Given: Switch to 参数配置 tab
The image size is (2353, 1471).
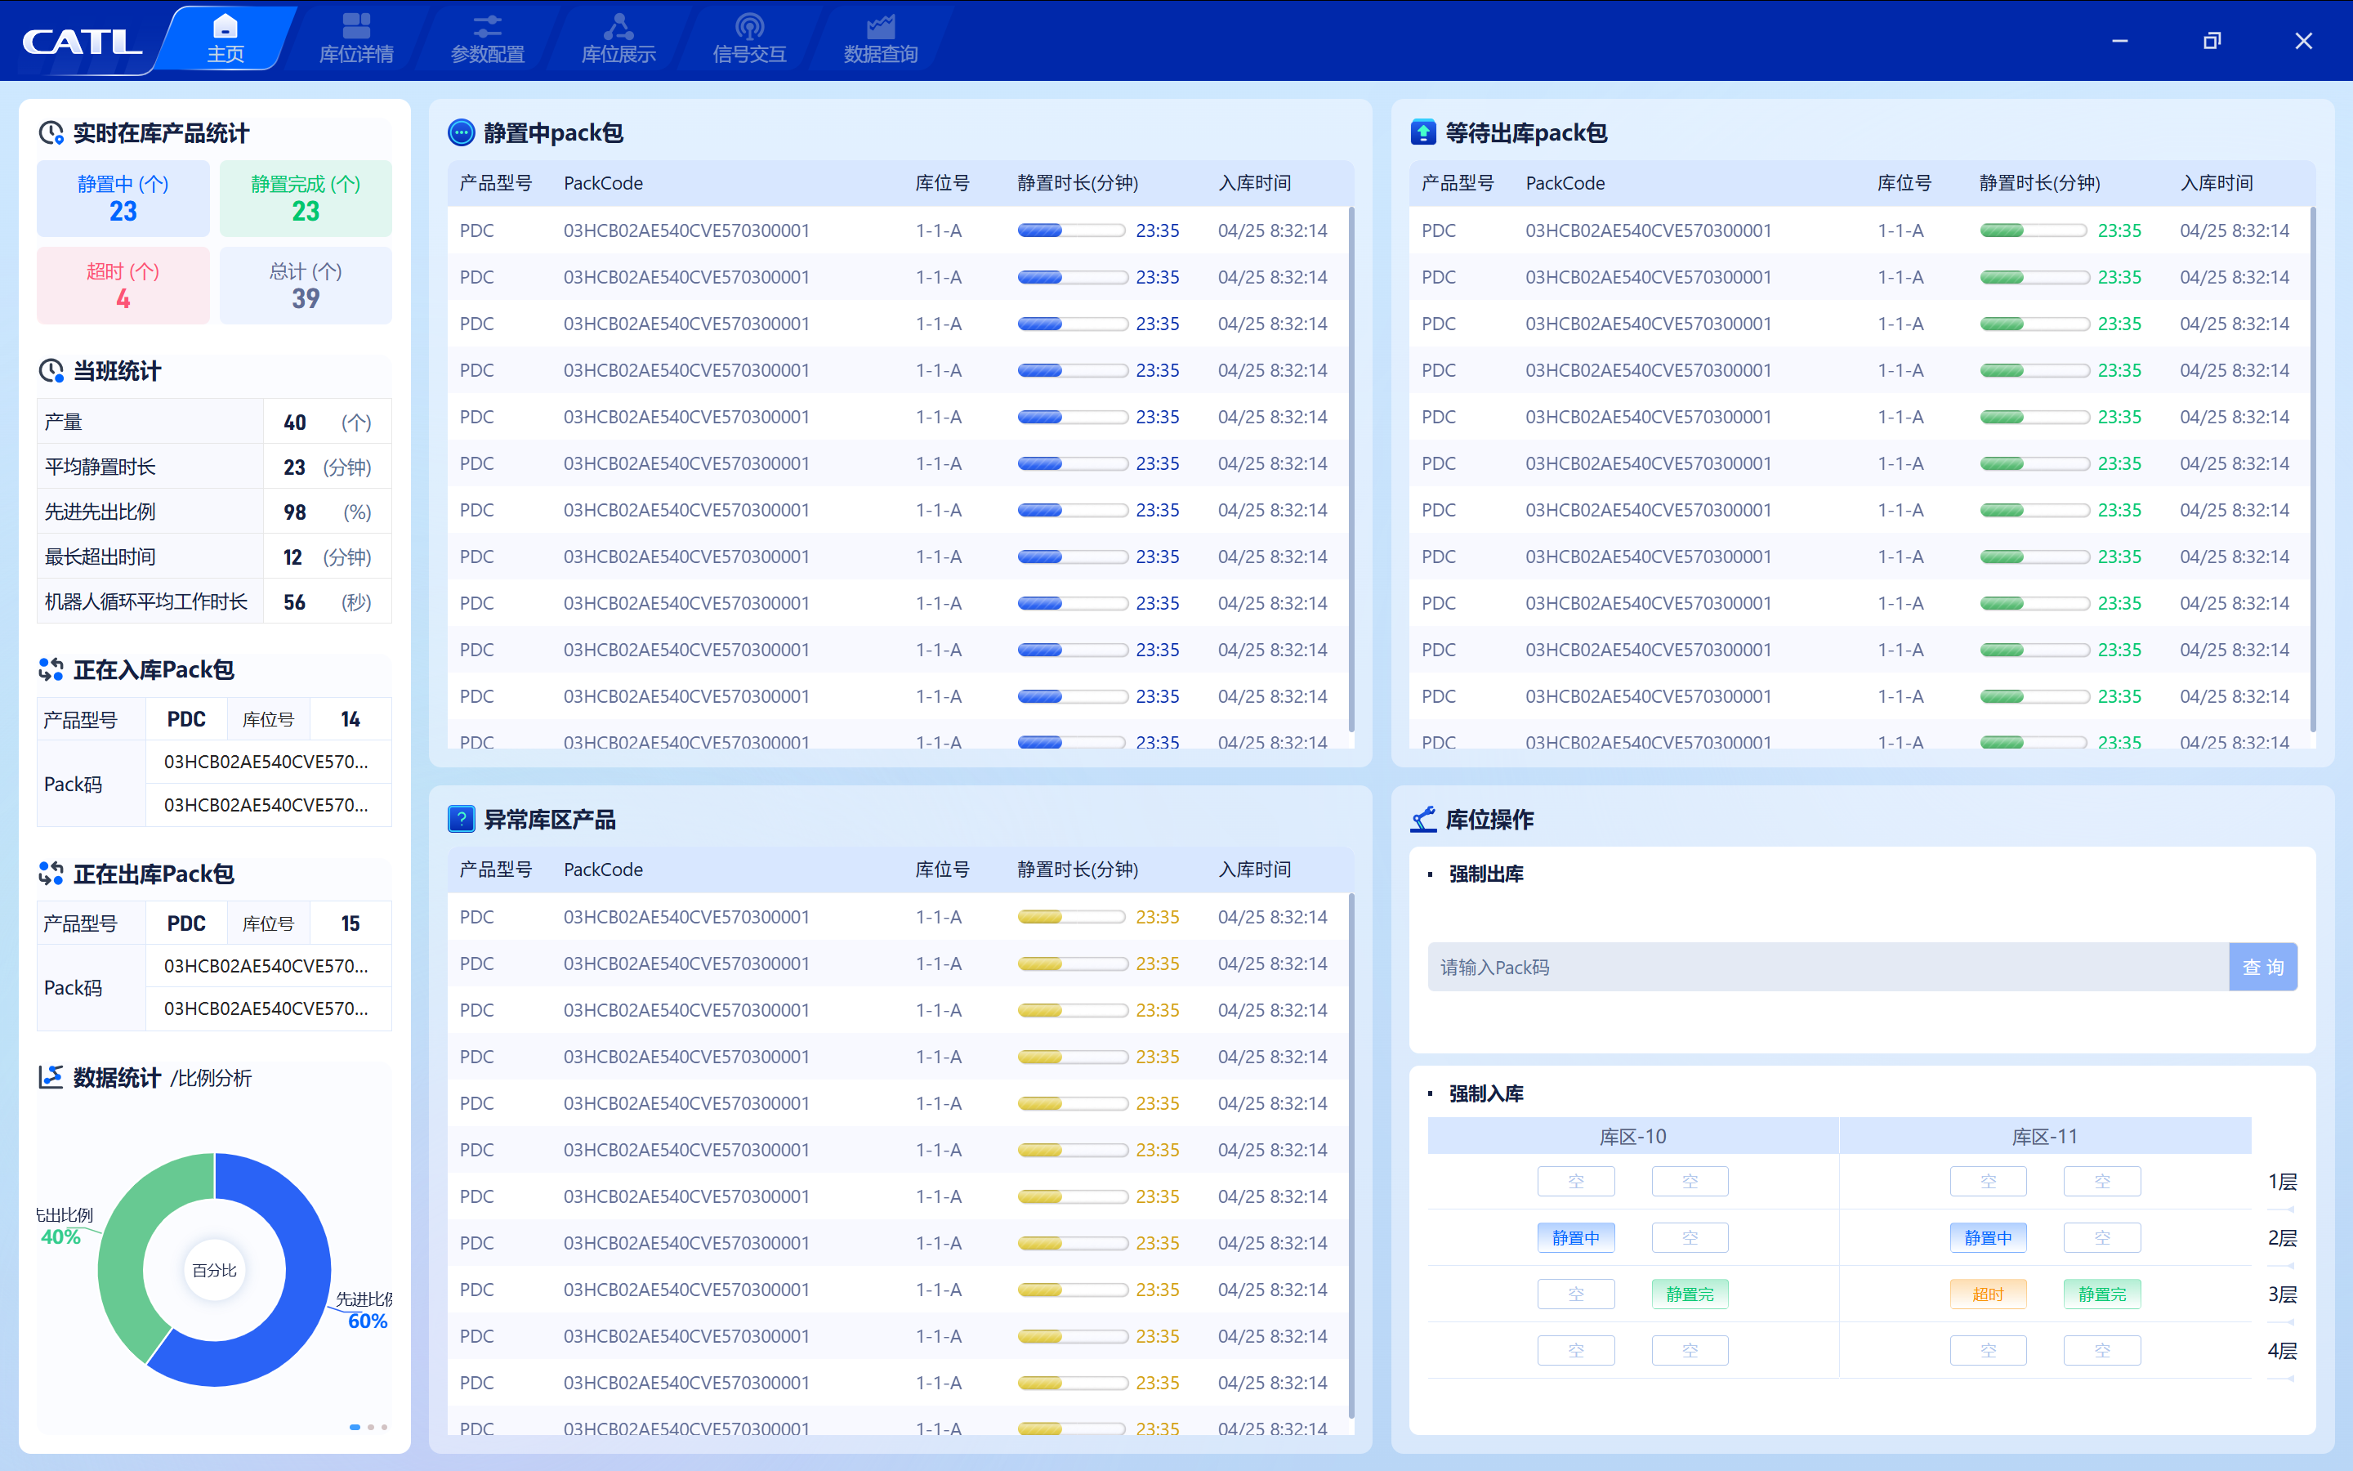Looking at the screenshot, I should click(487, 40).
